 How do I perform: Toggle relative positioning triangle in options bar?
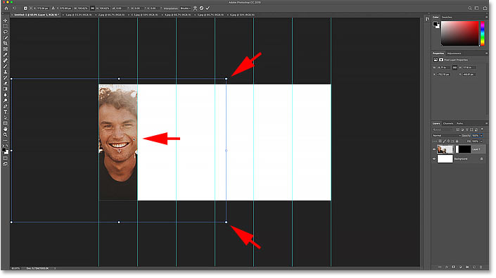click(x=53, y=8)
